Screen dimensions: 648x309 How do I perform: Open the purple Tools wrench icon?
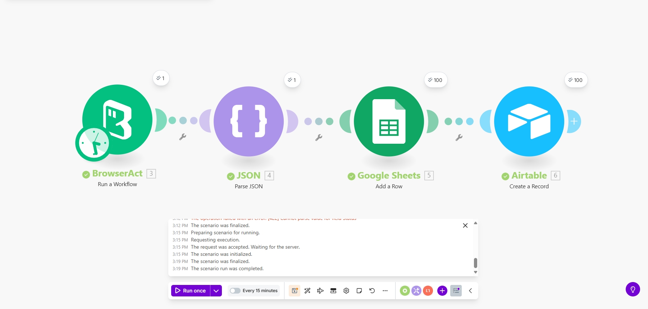[416, 291]
